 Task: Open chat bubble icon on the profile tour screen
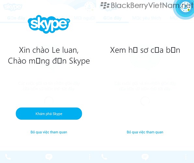(145, 157)
